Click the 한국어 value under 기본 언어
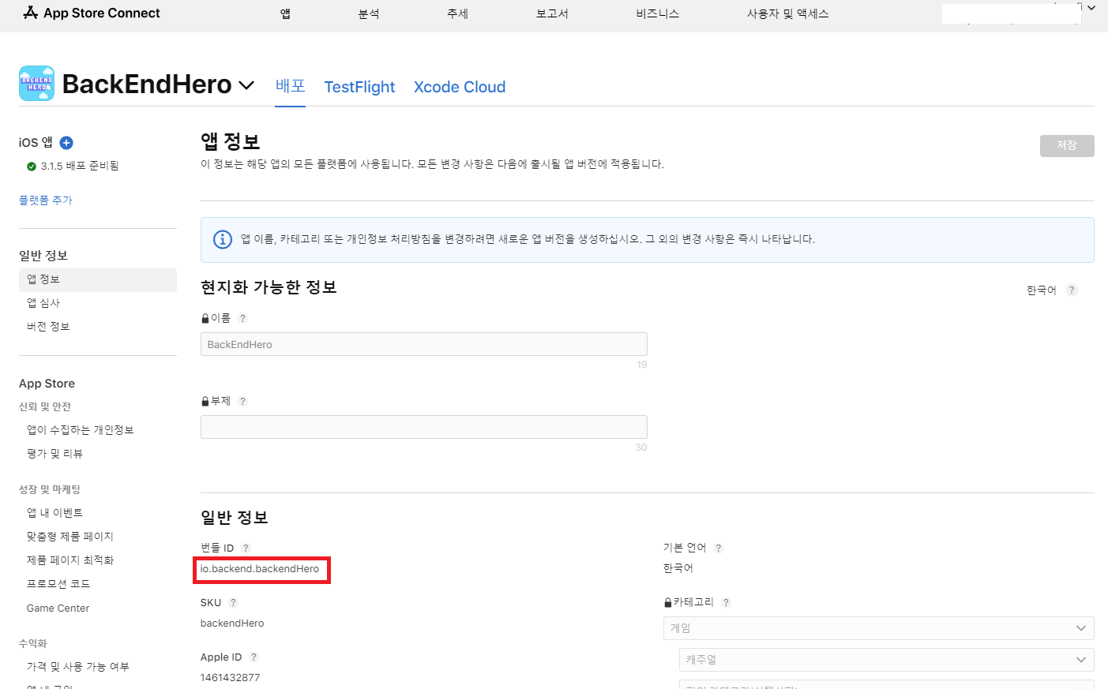 [x=678, y=568]
